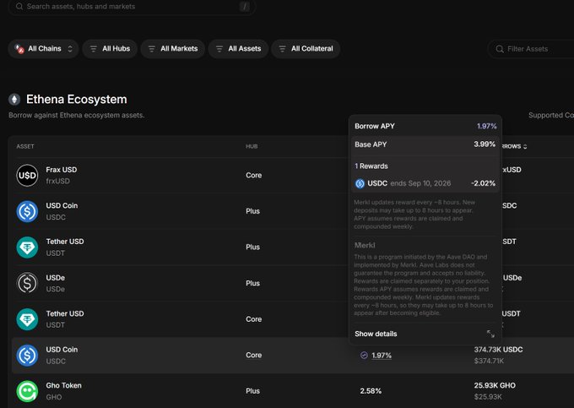This screenshot has width=574, height=408.
Task: Click the $374.71K dollar value
Action: click(x=489, y=362)
